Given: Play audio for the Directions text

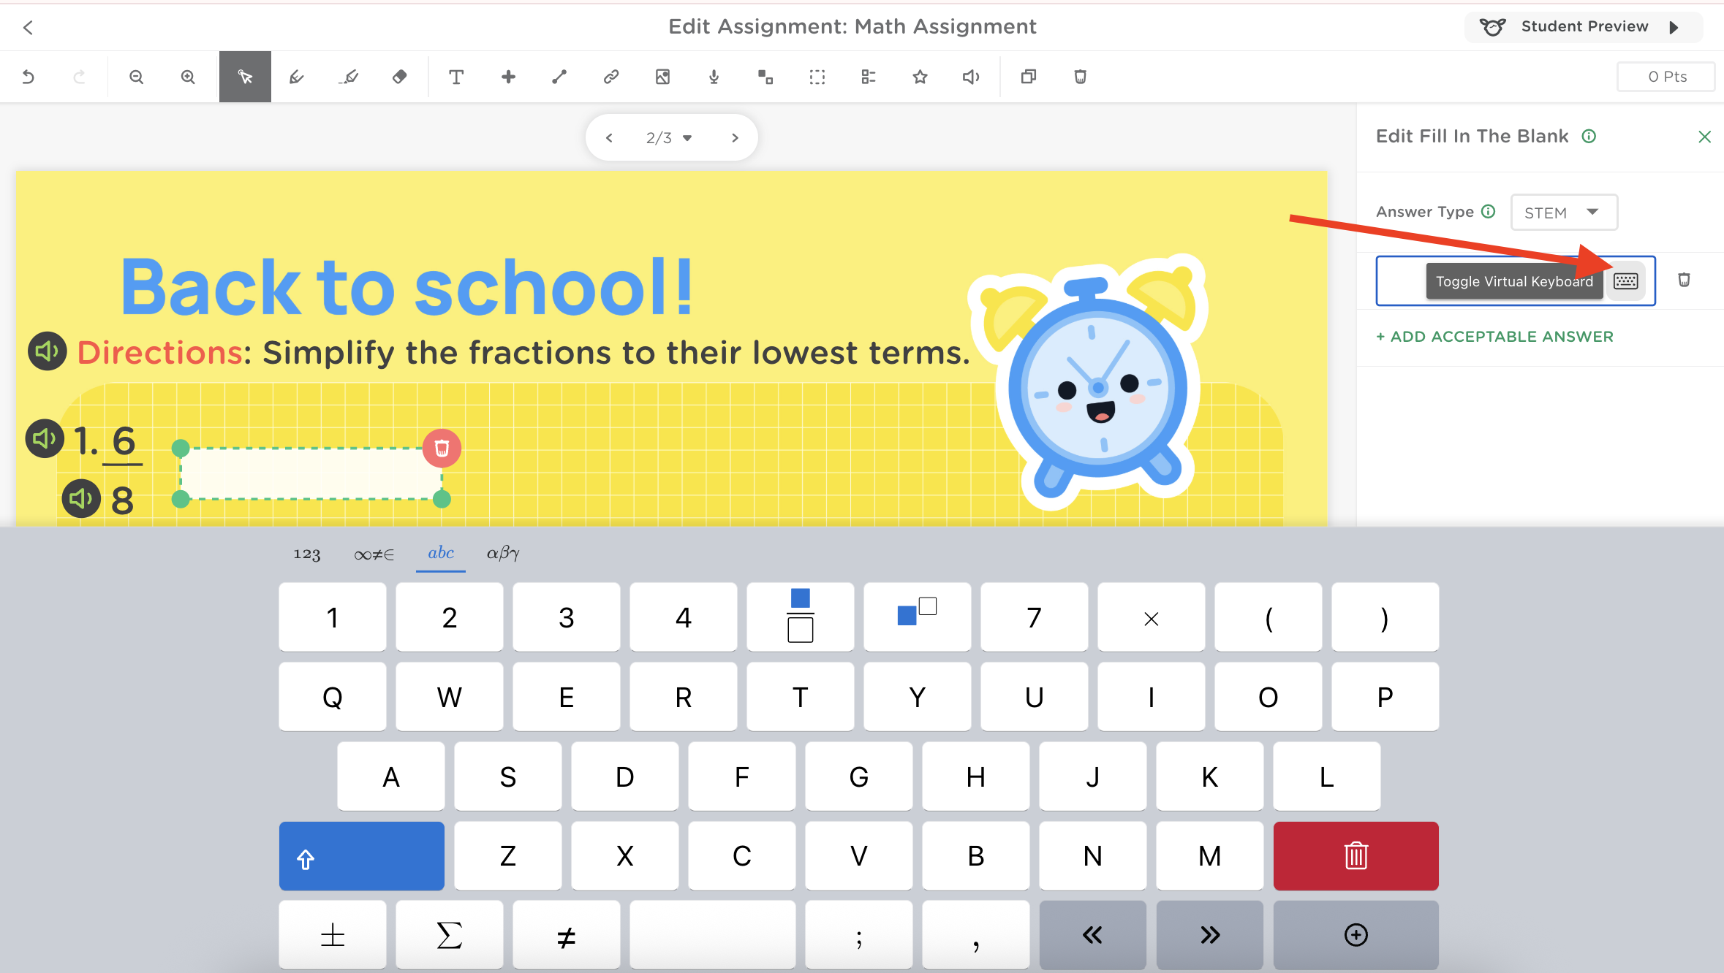Looking at the screenshot, I should pos(48,351).
